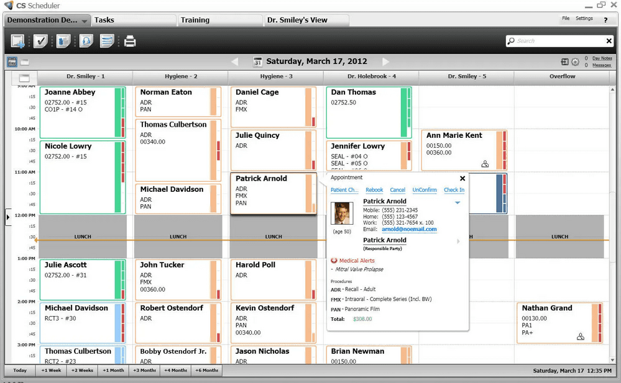The height and width of the screenshot is (383, 621).
Task: Close the Appointment popup
Action: [x=462, y=178]
